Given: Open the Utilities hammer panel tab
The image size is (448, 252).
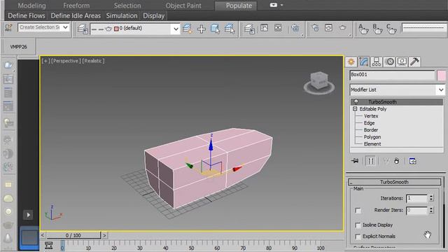Looking at the screenshot, I should pyautogui.click(x=414, y=62).
